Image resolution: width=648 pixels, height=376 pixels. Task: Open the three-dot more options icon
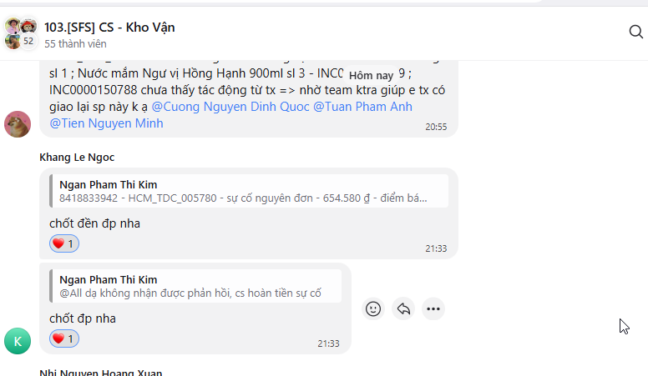433,308
